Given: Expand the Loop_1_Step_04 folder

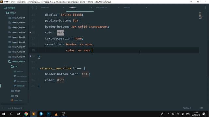Looking at the screenshot, I should (x=17, y=32).
